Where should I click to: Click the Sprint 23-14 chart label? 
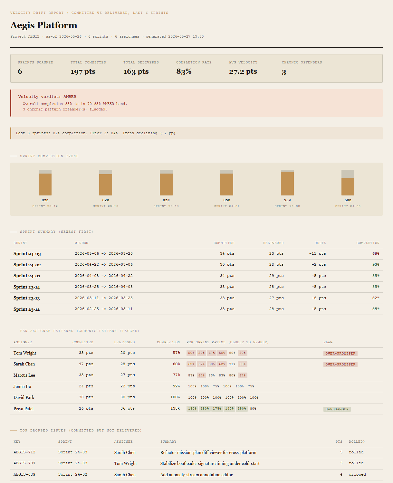tap(166, 206)
